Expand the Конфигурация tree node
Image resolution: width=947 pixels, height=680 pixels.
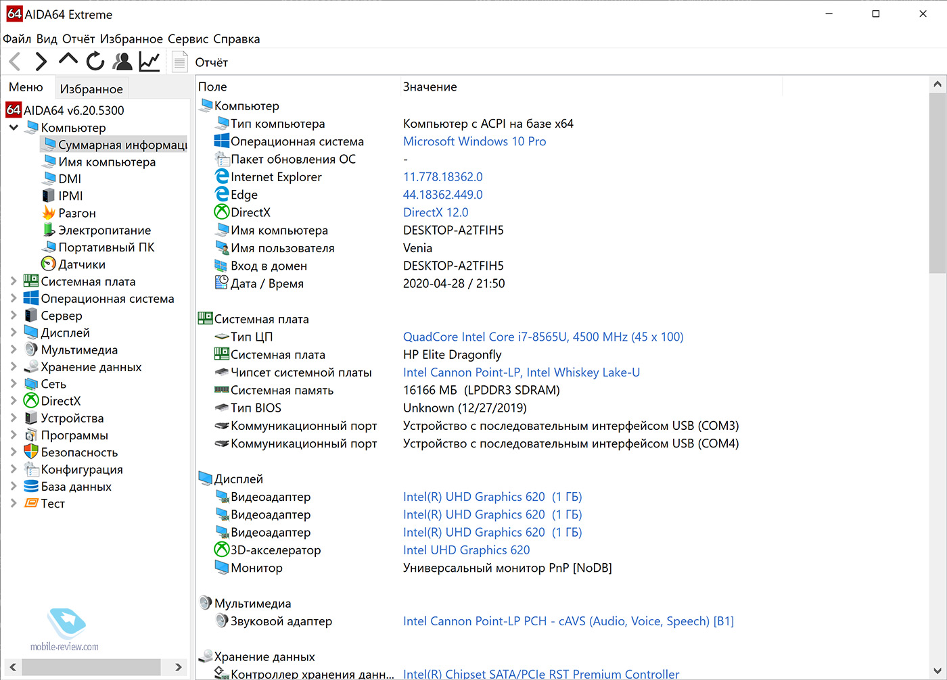tap(14, 469)
